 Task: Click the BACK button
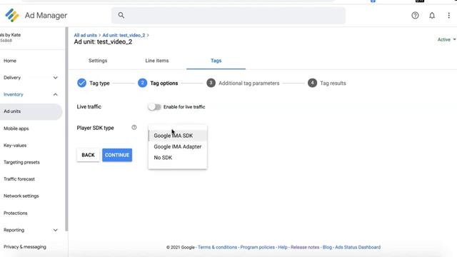pos(88,155)
